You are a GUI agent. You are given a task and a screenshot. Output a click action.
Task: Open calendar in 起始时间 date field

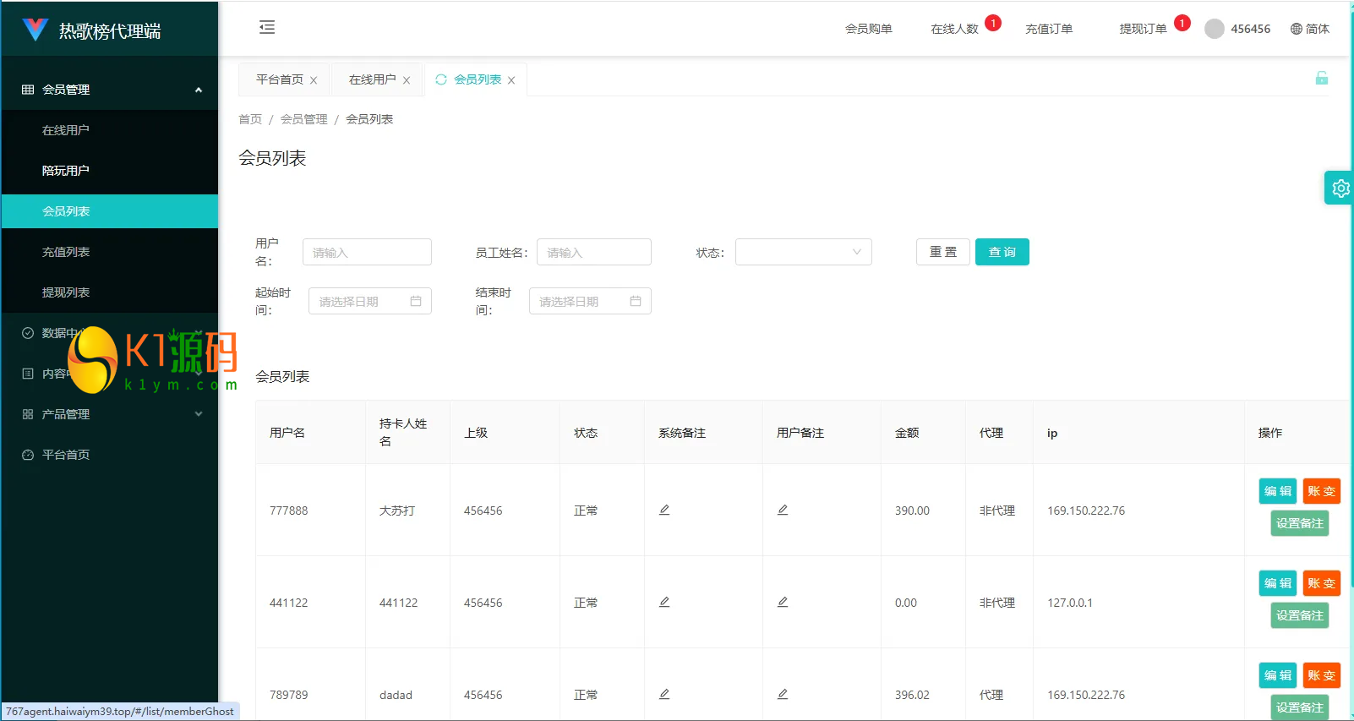click(416, 301)
